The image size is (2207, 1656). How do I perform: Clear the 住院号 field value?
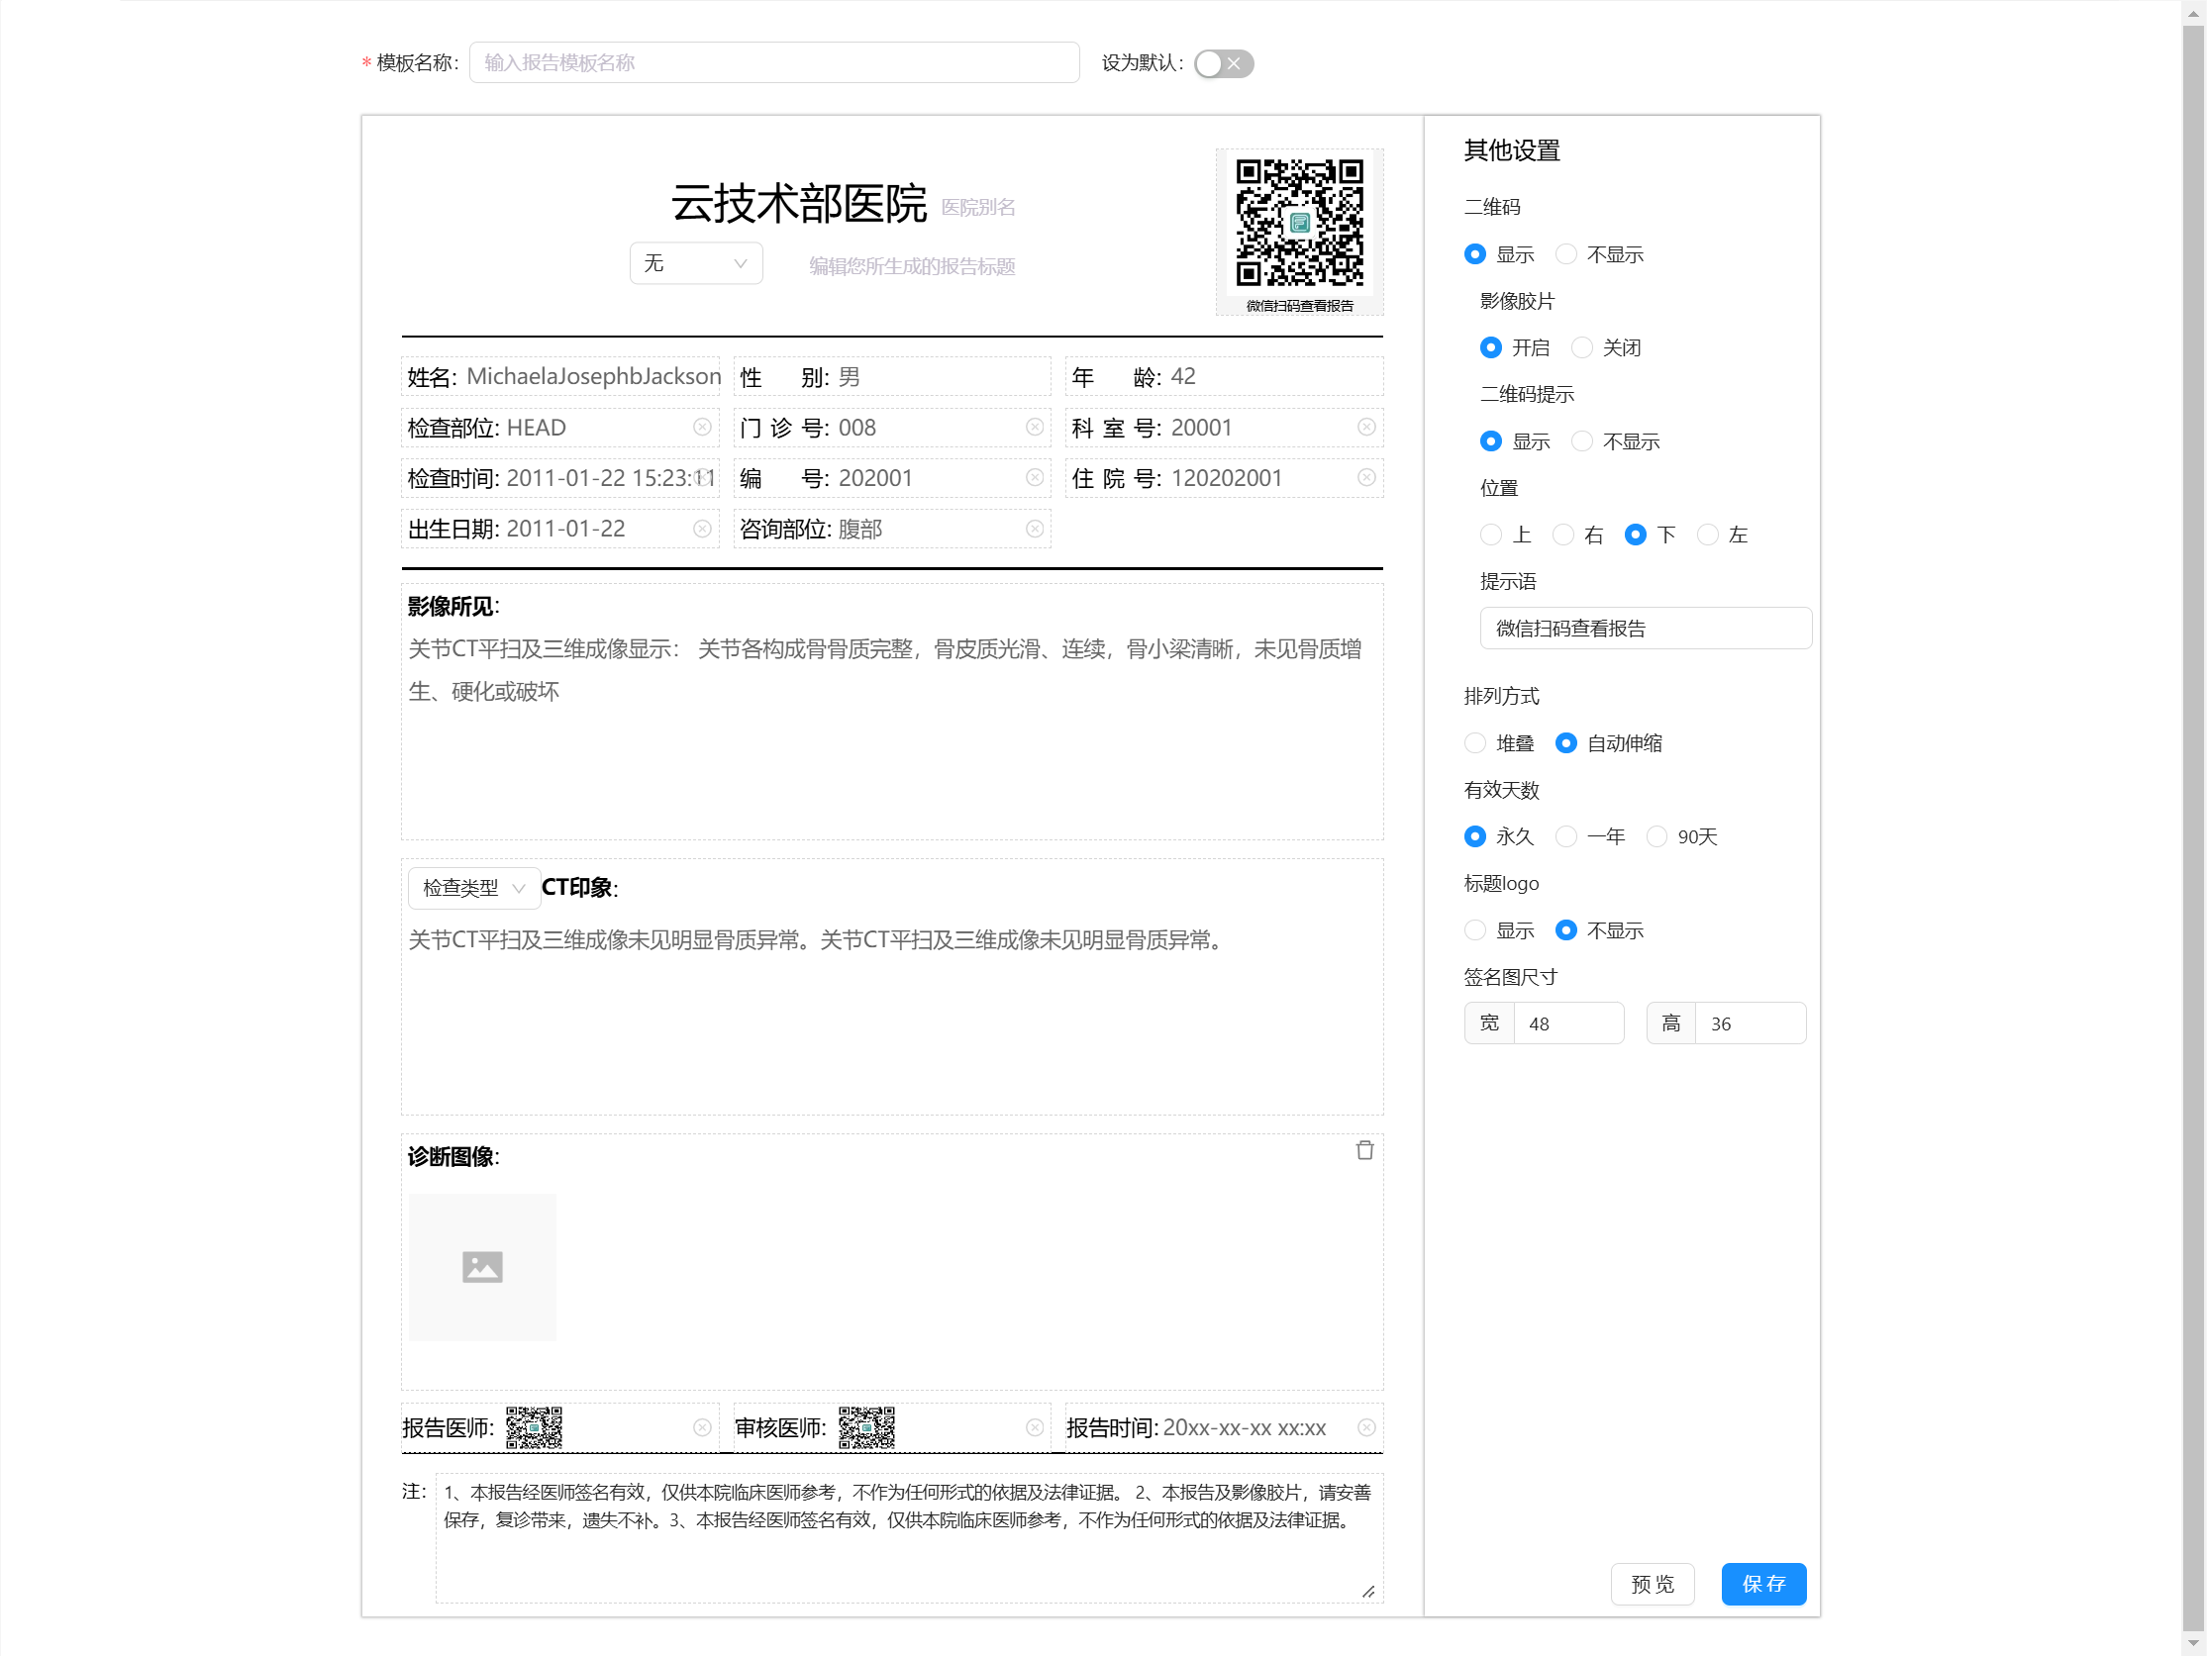(1366, 478)
